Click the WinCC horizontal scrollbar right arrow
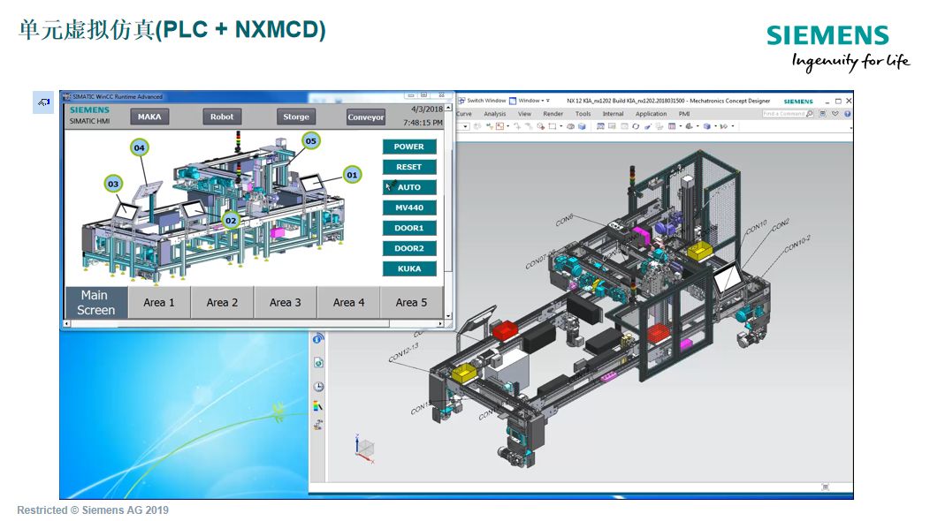Image resolution: width=930 pixels, height=521 pixels. [x=440, y=323]
